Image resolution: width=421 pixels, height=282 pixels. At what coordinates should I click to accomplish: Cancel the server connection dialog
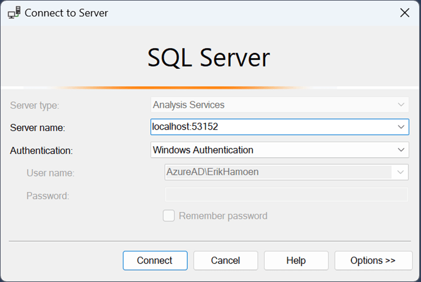225,261
